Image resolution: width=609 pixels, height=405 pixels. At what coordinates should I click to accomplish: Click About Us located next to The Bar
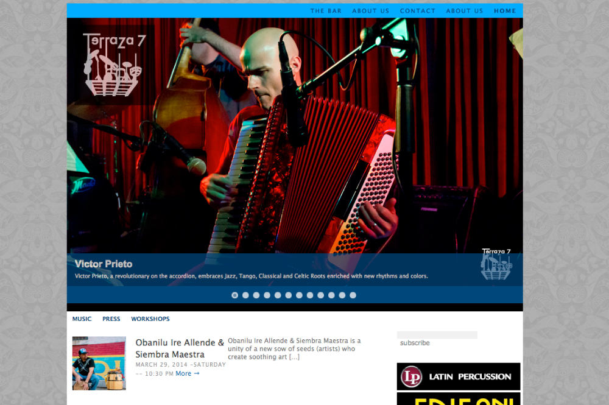pyautogui.click(x=370, y=11)
